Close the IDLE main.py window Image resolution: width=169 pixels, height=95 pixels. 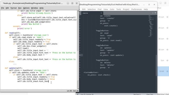(77, 3)
